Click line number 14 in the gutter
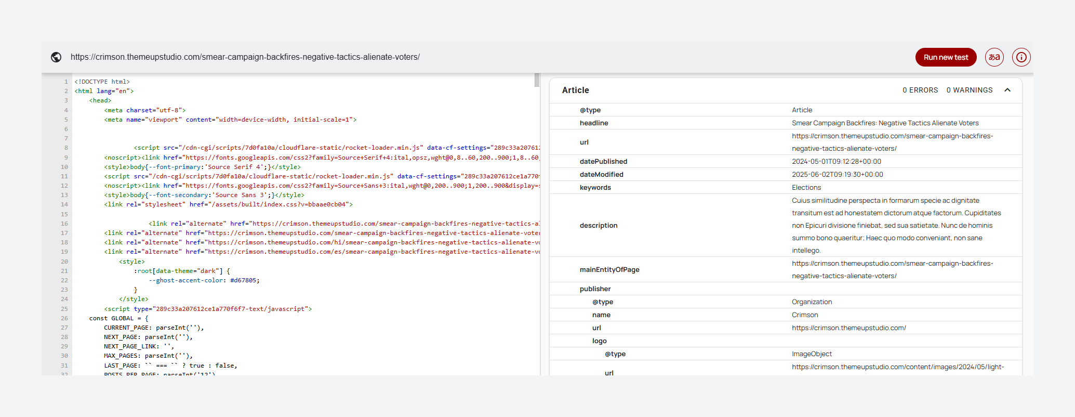 (64, 204)
